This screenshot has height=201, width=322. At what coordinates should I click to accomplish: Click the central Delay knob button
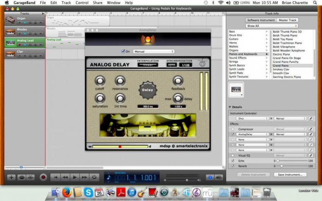coord(148,90)
